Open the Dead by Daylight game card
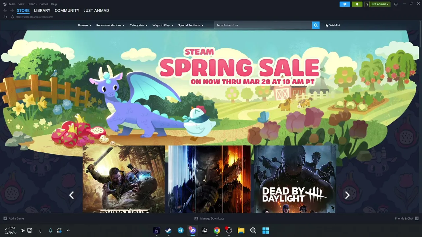The height and width of the screenshot is (237, 422). [x=295, y=179]
